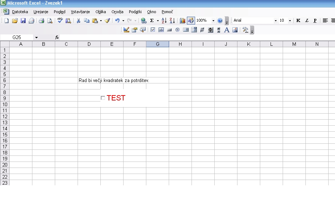This screenshot has width=335, height=213.
Task: Open the font size 10 dropdown
Action: coord(290,21)
